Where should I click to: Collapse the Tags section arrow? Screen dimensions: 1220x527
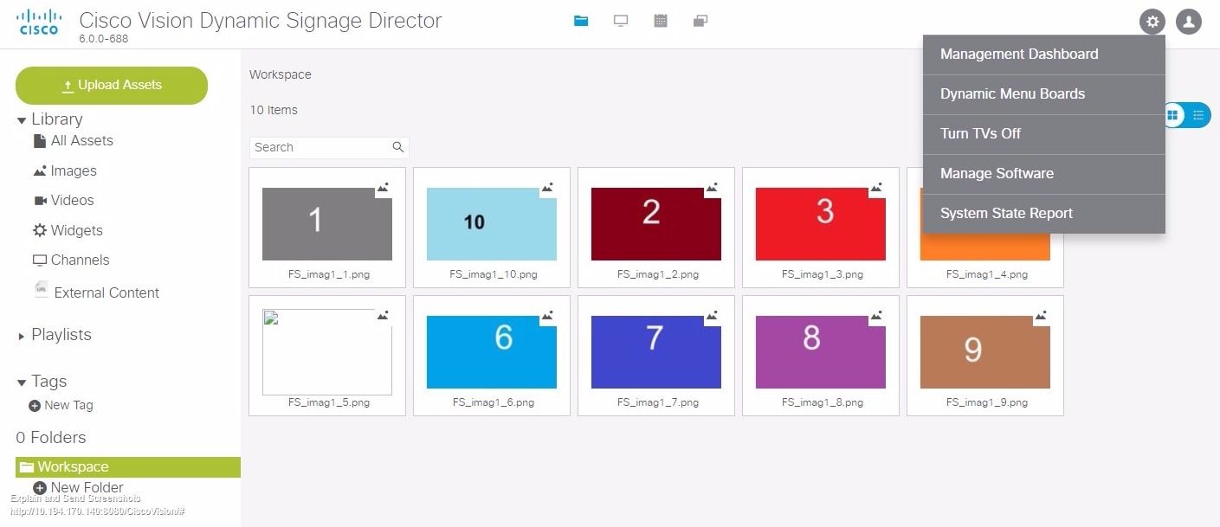[22, 383]
